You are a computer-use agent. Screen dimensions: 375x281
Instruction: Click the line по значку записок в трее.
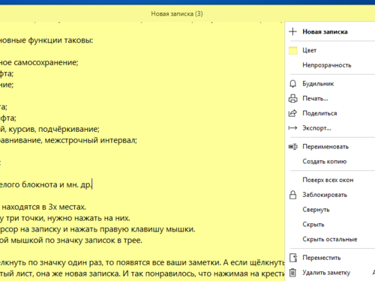(x=71, y=241)
